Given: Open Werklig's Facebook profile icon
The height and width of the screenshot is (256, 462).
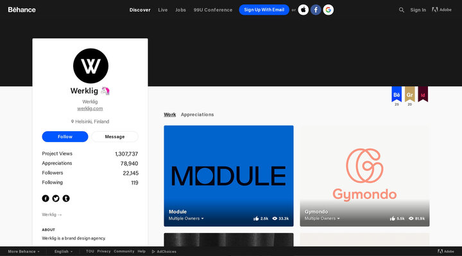Looking at the screenshot, I should [x=46, y=198].
